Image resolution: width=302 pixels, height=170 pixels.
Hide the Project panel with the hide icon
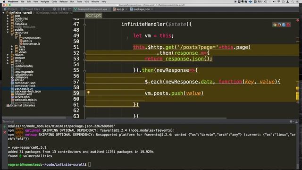pos(69,9)
